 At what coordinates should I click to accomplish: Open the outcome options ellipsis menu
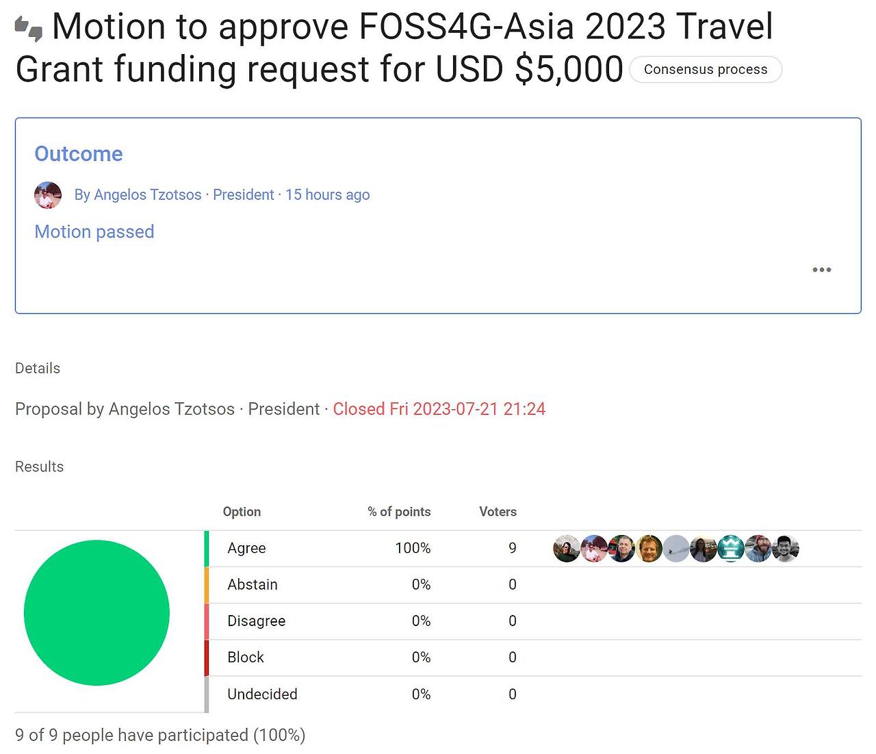tap(821, 270)
